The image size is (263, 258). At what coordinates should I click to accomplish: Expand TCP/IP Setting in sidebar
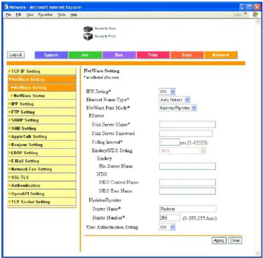click(42, 71)
